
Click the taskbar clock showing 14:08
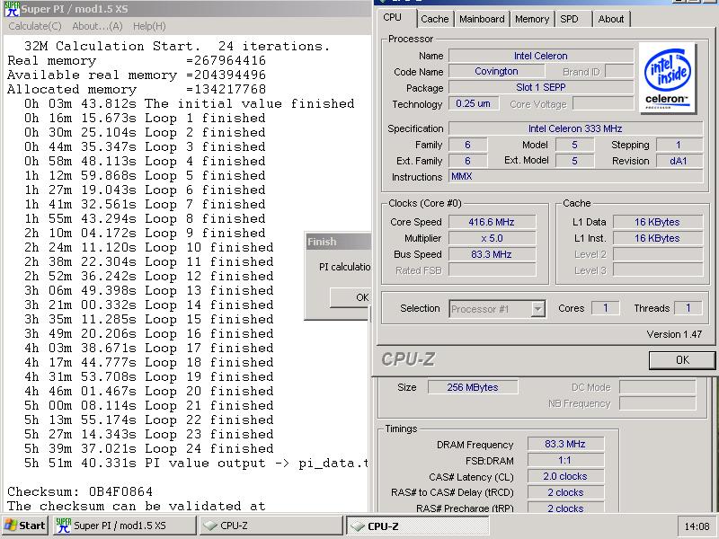tap(697, 526)
